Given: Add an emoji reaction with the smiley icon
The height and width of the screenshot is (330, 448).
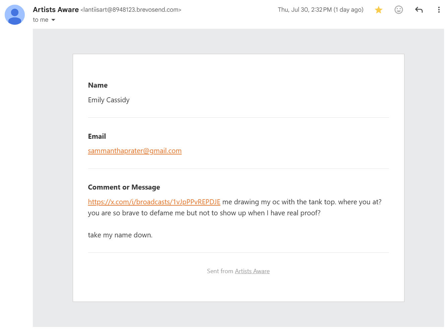Looking at the screenshot, I should coord(399,10).
